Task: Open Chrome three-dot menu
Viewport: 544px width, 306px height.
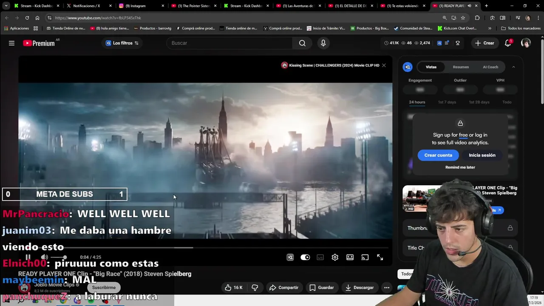Action: coord(538,18)
